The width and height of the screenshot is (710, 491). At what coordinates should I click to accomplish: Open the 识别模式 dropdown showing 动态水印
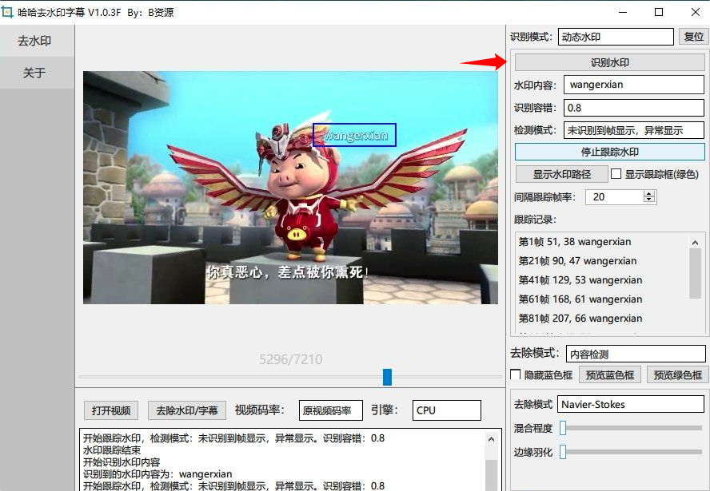pos(615,37)
